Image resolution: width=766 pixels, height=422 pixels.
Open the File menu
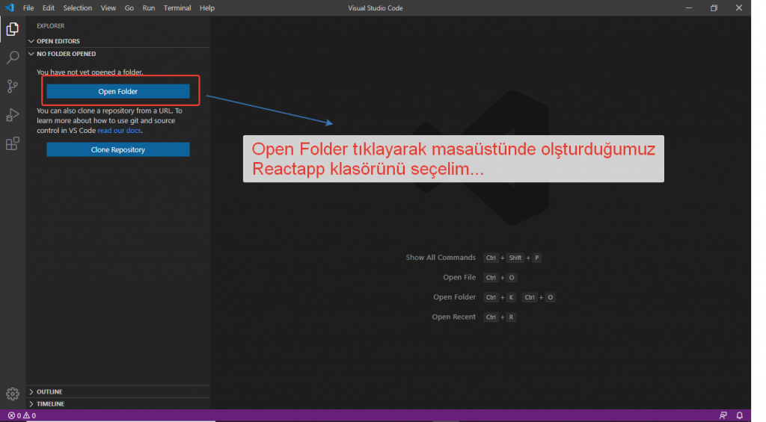tap(28, 7)
